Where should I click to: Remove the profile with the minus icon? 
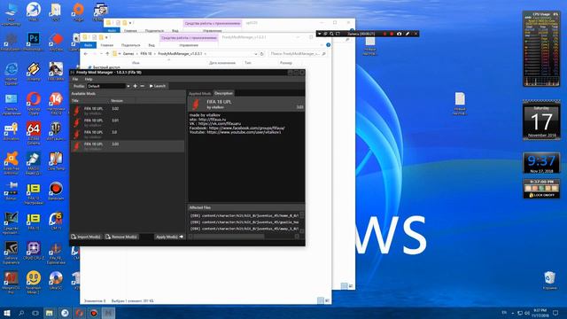coord(142,86)
